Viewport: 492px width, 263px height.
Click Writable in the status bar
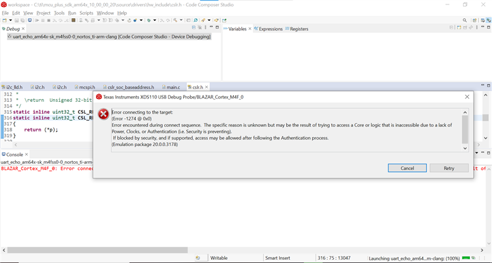tap(219, 258)
